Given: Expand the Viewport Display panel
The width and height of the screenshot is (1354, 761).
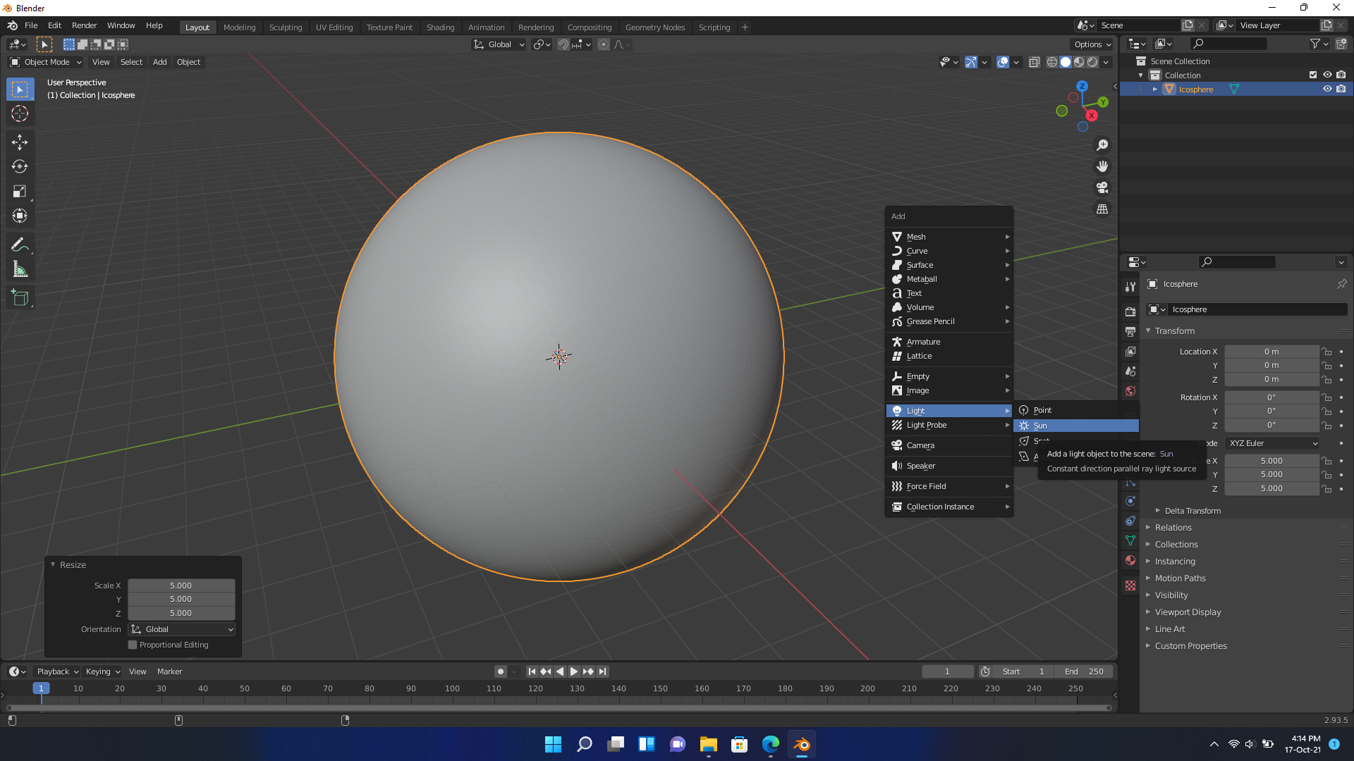Looking at the screenshot, I should pyautogui.click(x=1188, y=612).
